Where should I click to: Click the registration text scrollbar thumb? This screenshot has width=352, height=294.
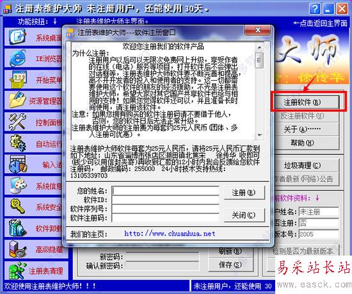tap(260, 60)
